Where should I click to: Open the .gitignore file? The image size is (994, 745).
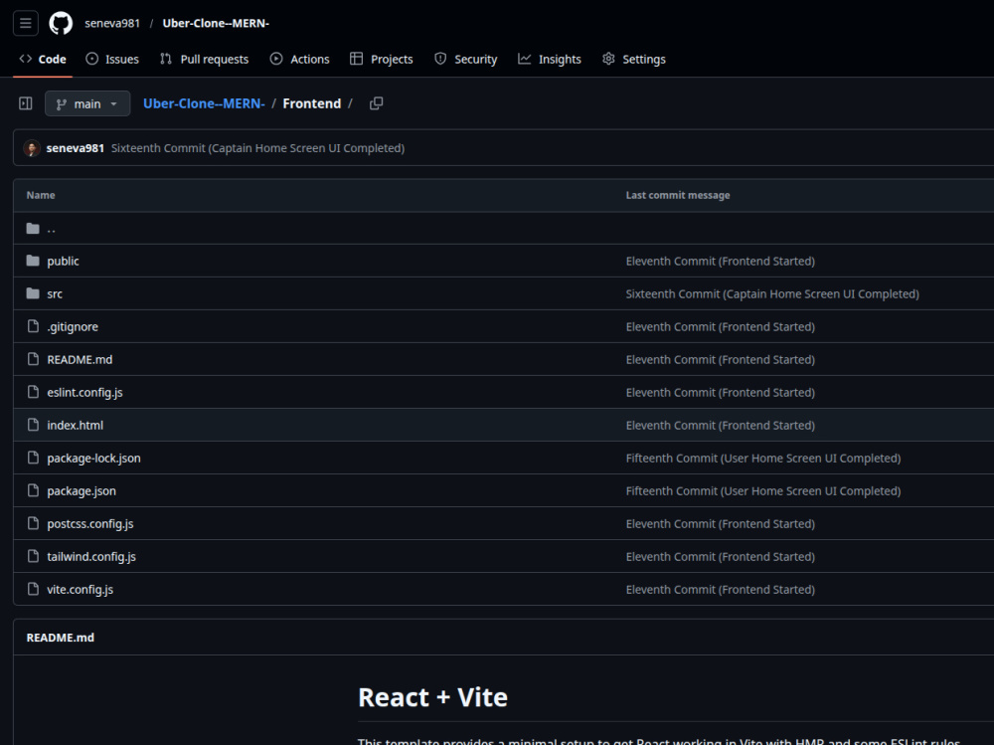[73, 327]
